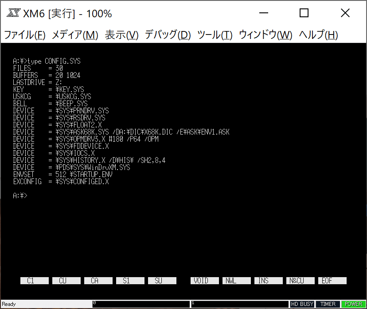This screenshot has height=309, width=367.
Task: Click the N&CU function key label
Action: click(301, 281)
